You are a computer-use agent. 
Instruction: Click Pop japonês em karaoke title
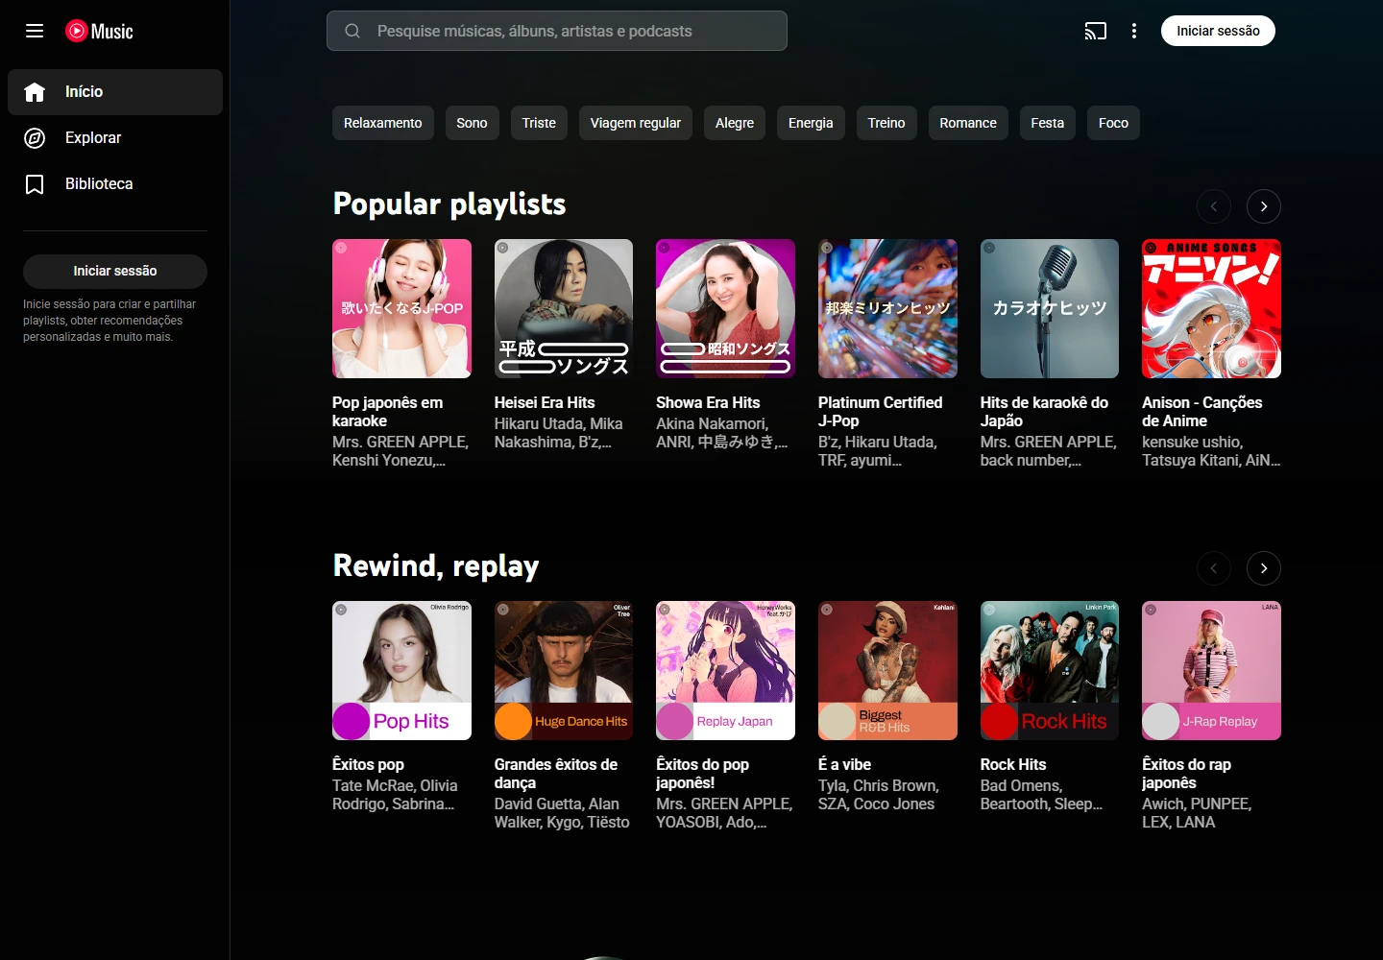coord(387,412)
